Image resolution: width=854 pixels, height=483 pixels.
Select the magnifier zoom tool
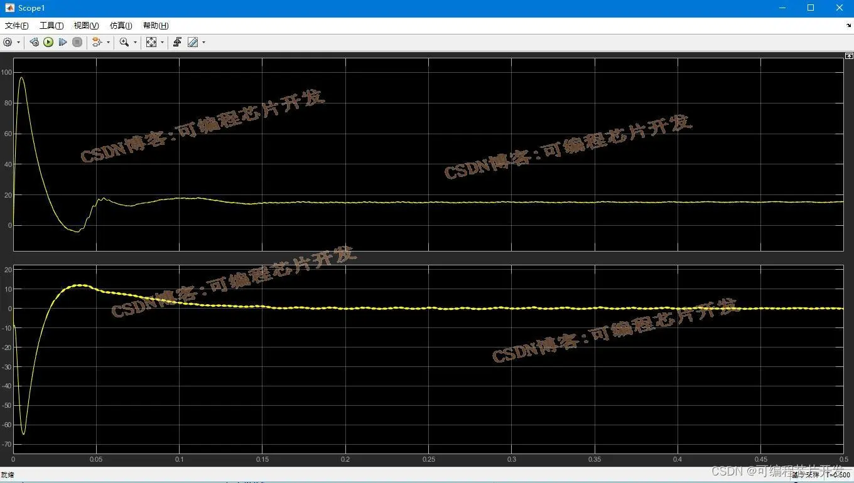point(124,42)
